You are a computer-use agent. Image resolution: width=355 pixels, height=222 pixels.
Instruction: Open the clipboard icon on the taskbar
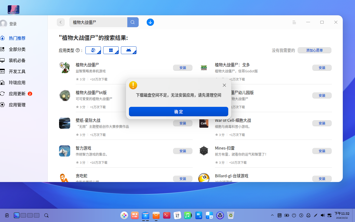coord(7,215)
